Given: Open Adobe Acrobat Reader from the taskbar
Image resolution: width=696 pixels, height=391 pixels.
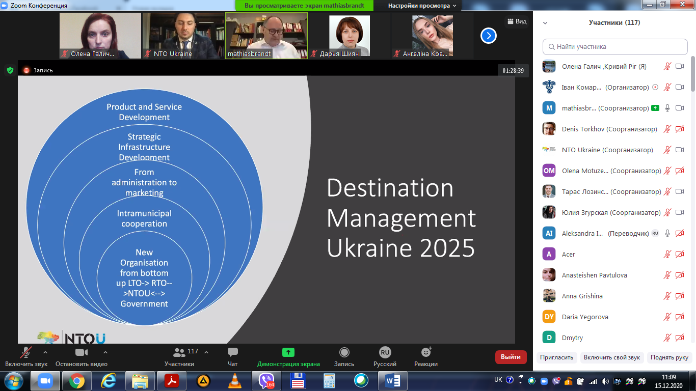Looking at the screenshot, I should pos(172,381).
